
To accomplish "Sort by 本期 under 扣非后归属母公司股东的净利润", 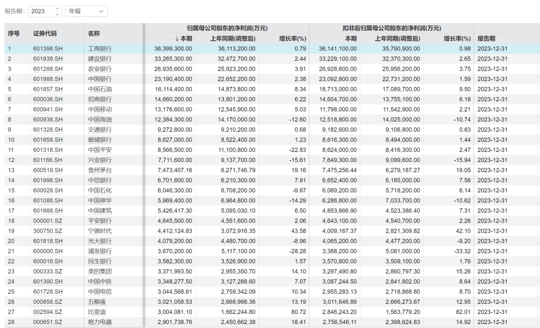I will point(350,39).
